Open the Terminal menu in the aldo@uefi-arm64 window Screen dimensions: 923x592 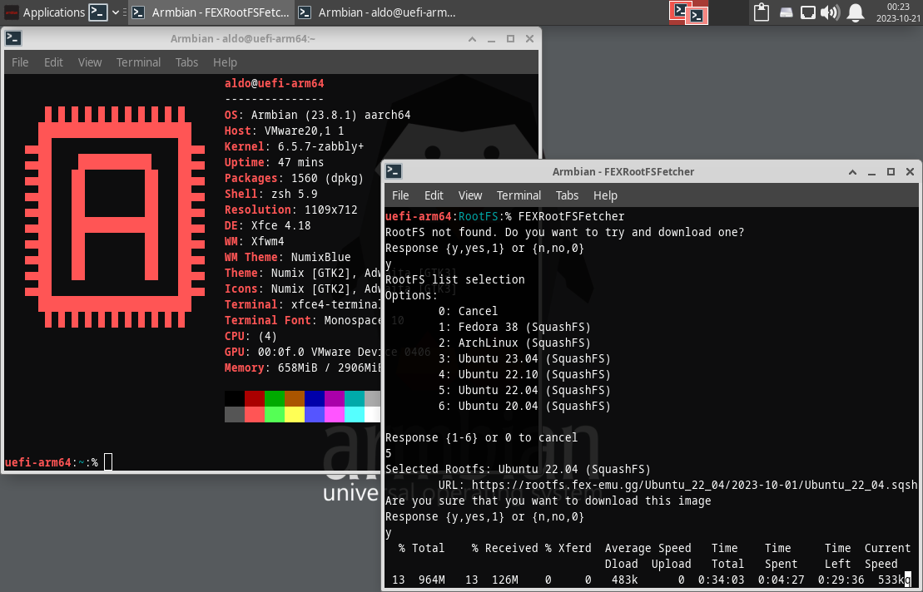138,62
